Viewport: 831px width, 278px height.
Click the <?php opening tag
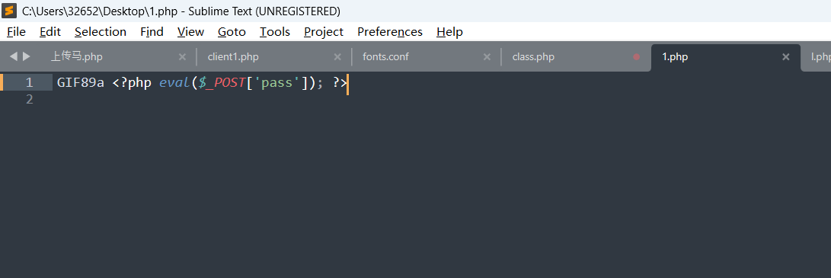click(x=132, y=82)
